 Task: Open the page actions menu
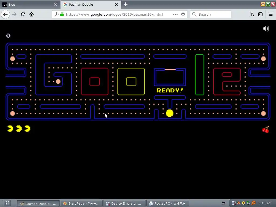[175, 14]
